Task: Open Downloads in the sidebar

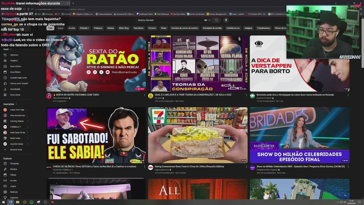Action: pyautogui.click(x=15, y=89)
